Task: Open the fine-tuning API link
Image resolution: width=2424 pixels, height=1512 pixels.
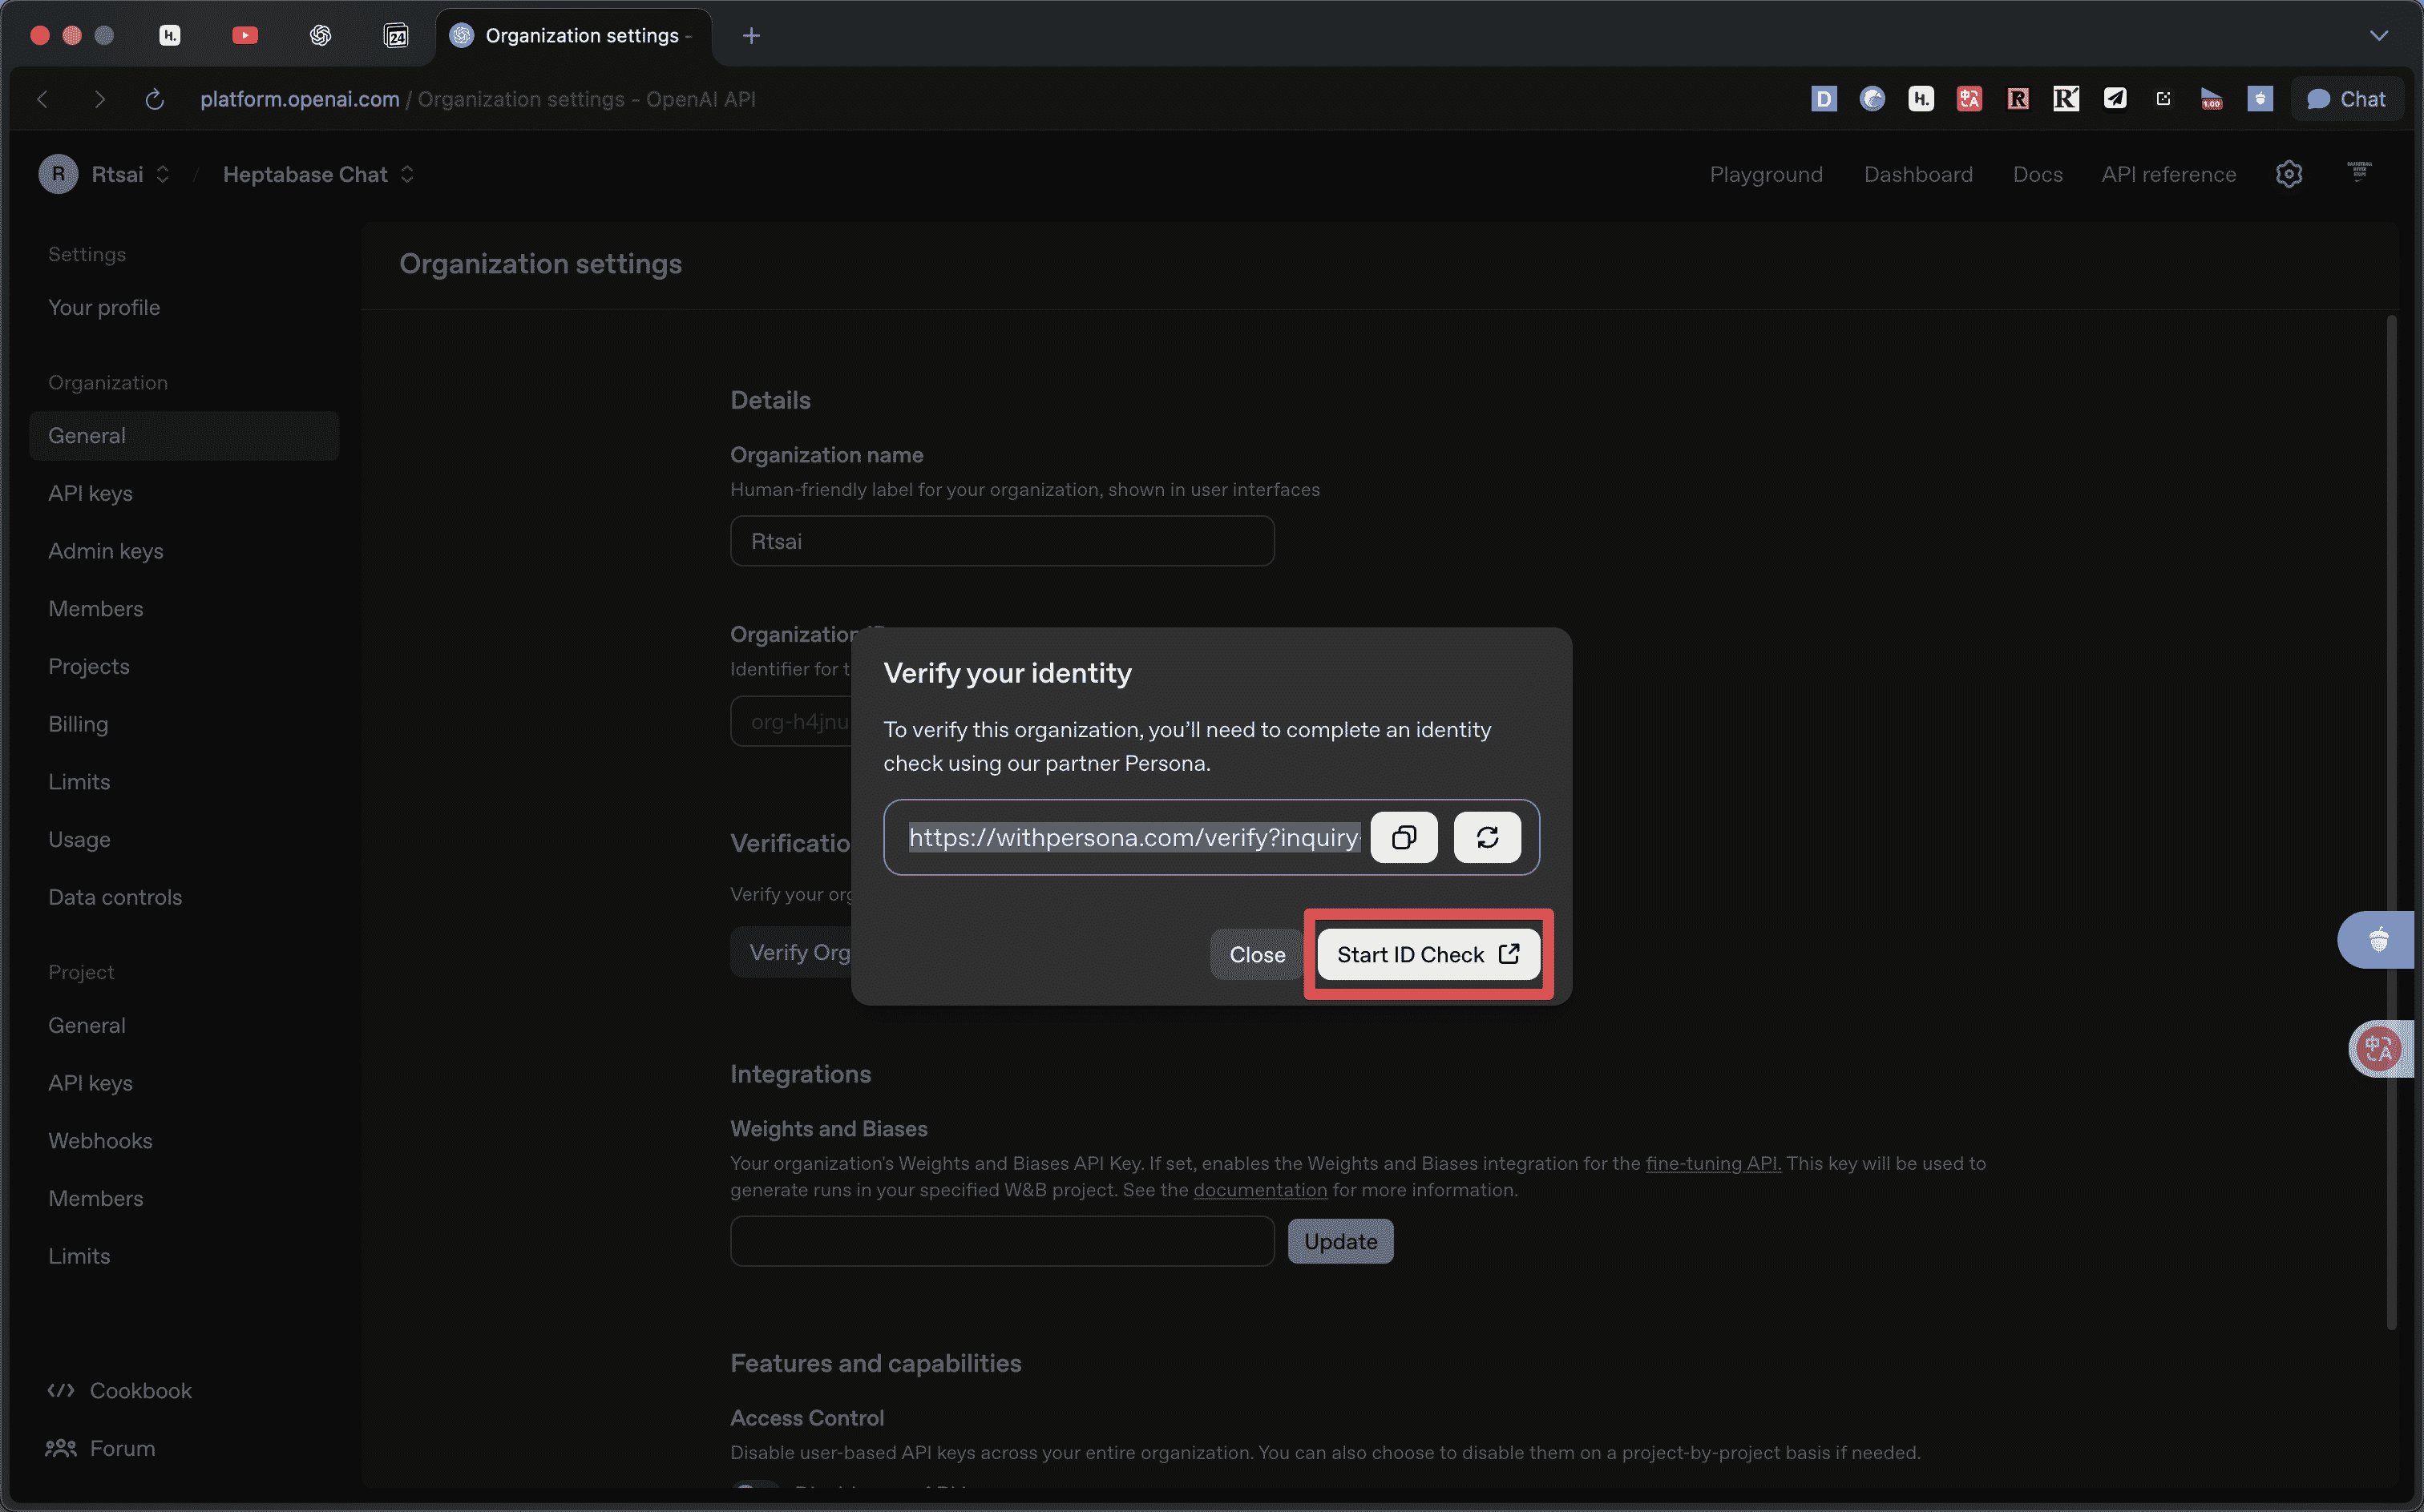Action: [1713, 1163]
